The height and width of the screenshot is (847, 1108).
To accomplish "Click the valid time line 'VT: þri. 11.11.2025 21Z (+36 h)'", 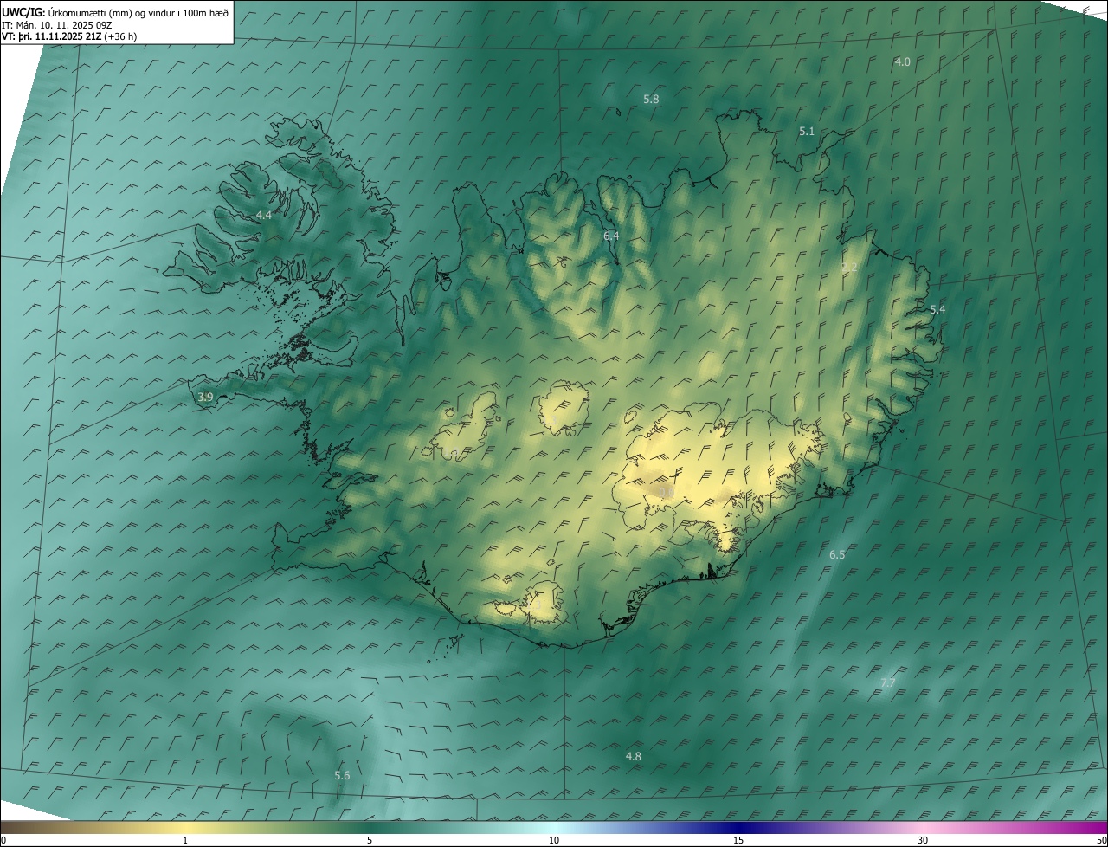I will [69, 36].
